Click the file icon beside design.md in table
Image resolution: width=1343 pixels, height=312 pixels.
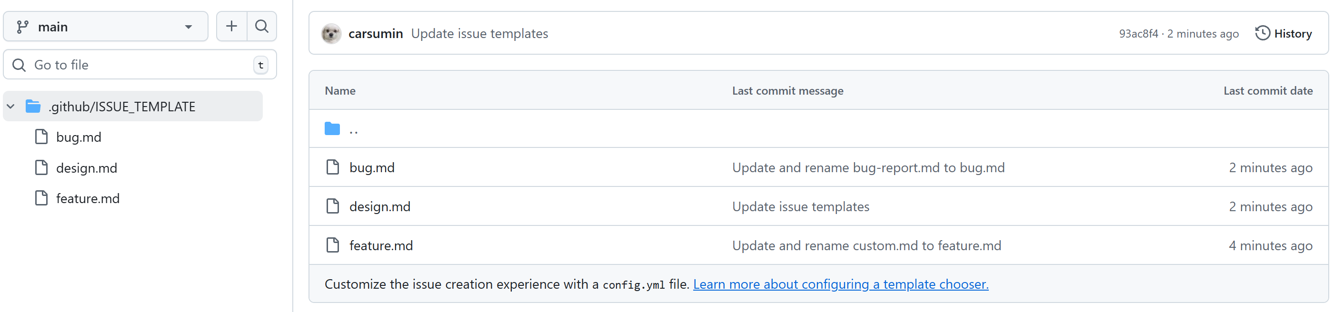[x=333, y=206]
